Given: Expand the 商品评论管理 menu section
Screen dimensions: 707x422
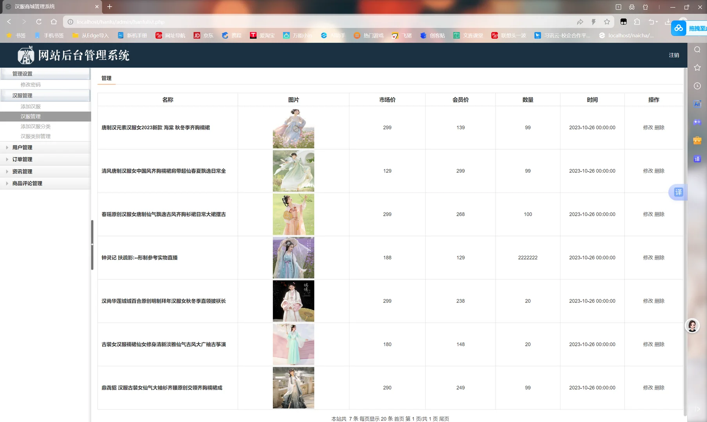Looking at the screenshot, I should coord(45,184).
